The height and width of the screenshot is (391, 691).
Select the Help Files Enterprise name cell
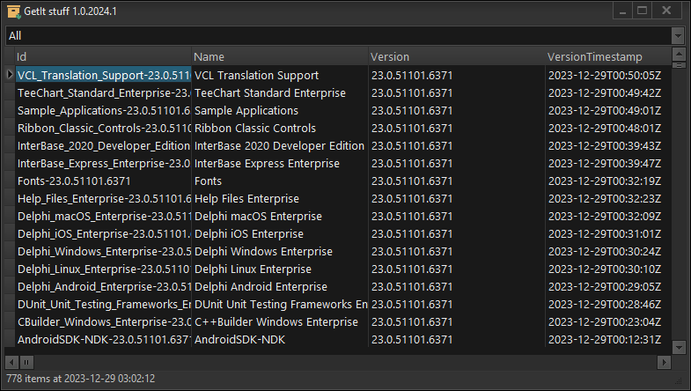280,198
